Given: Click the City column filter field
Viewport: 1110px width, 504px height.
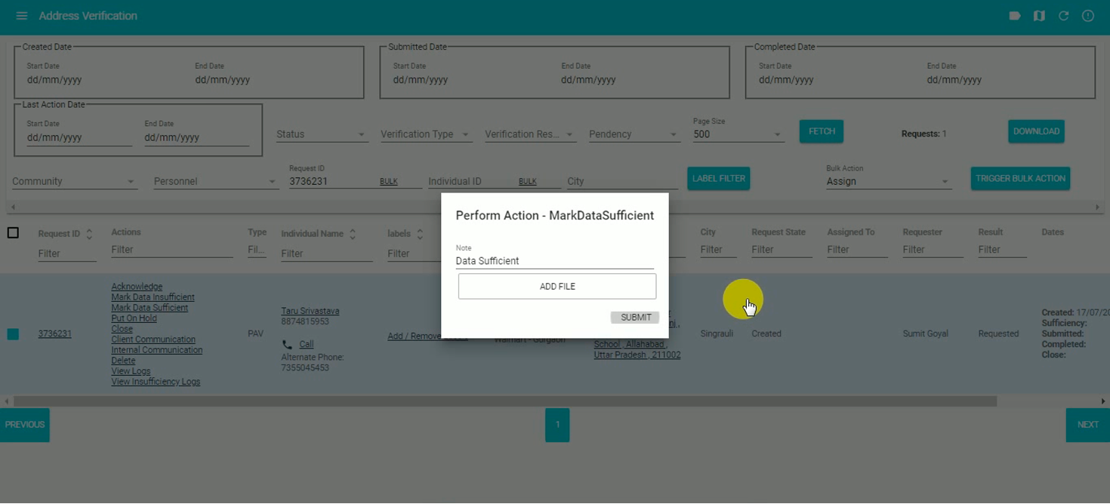Looking at the screenshot, I should click(x=718, y=250).
